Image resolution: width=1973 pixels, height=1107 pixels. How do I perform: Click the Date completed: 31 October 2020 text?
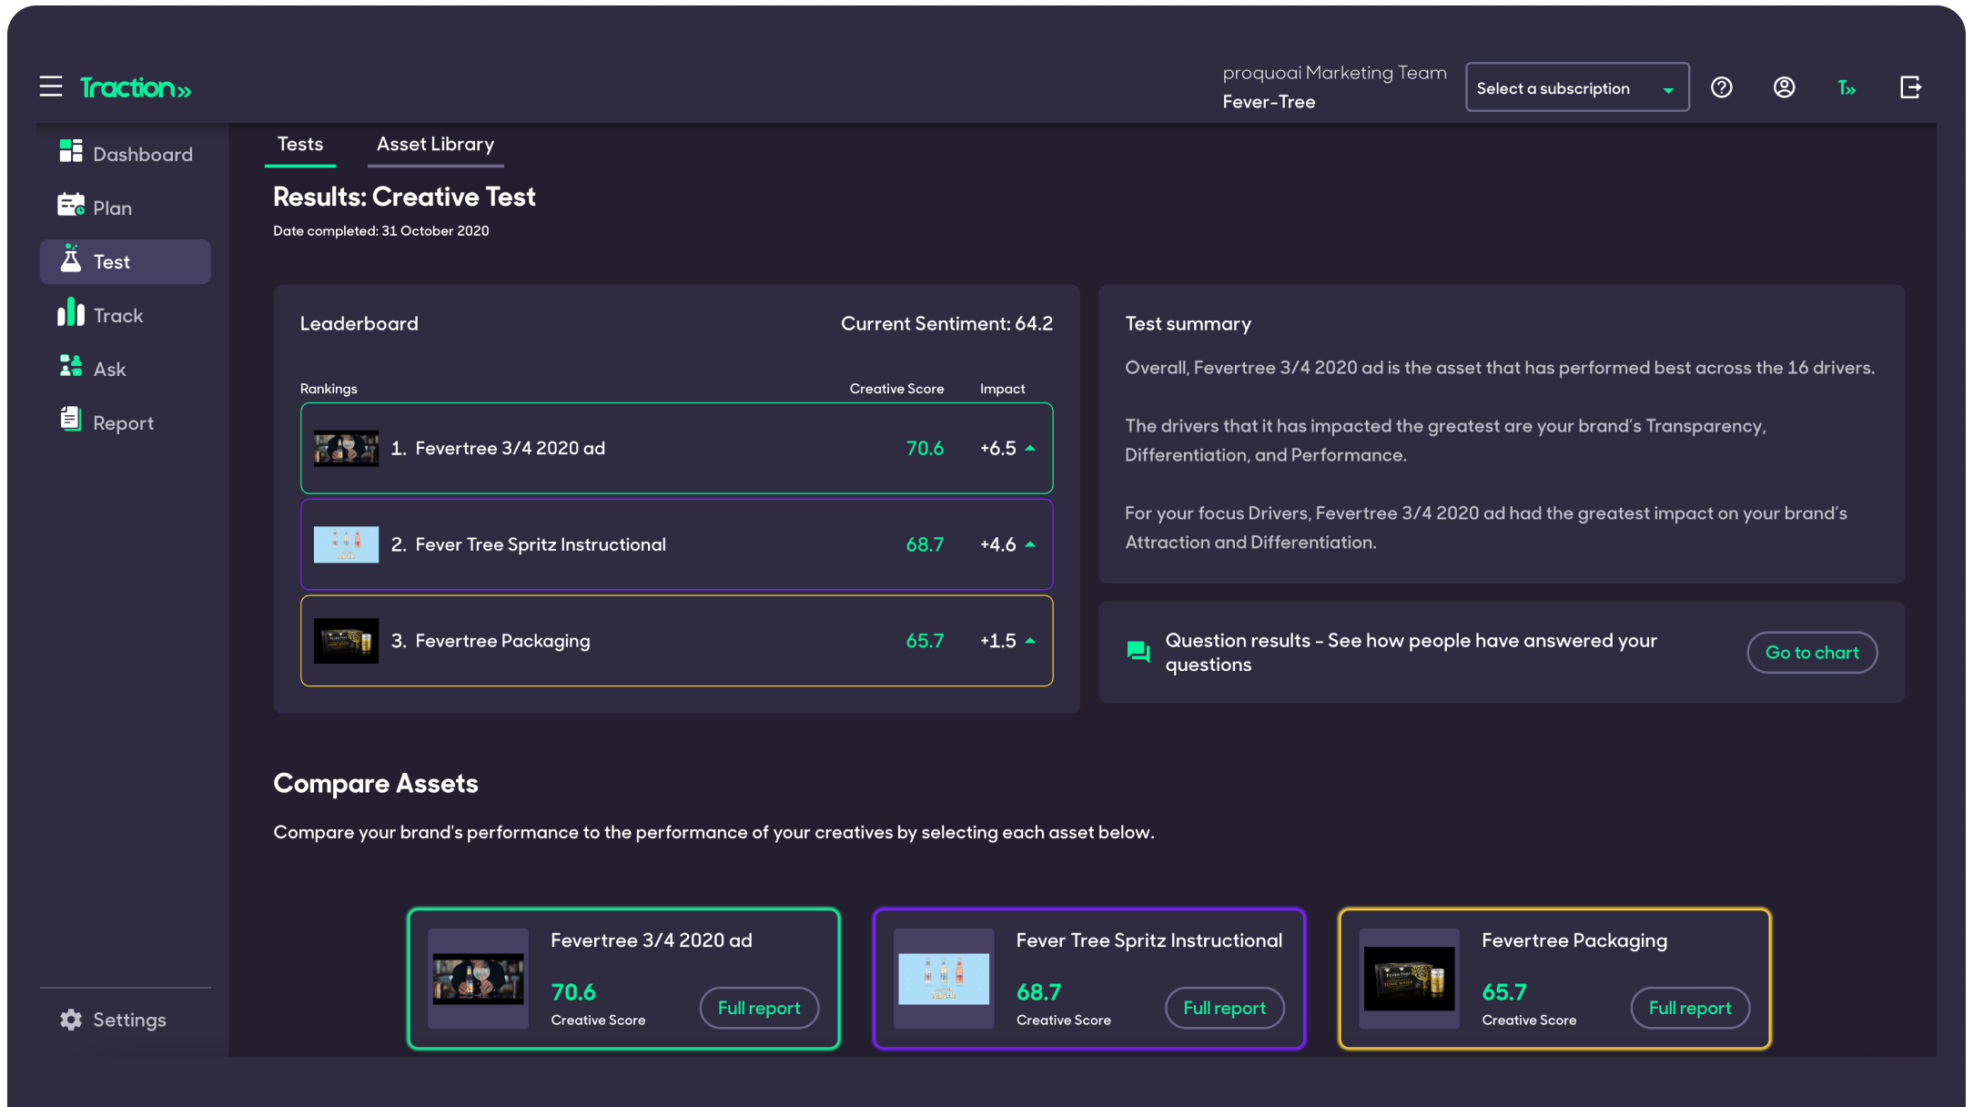381,231
